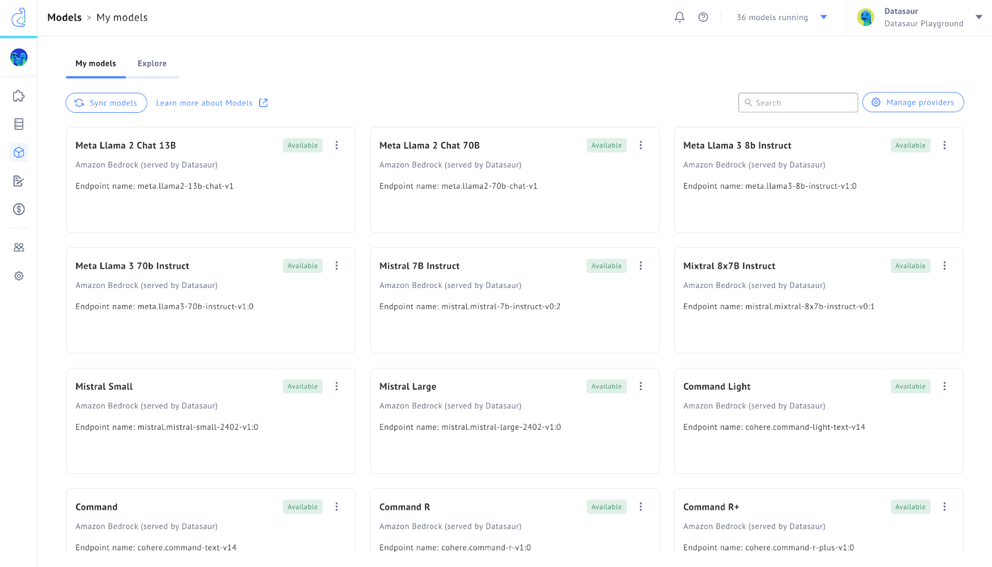Click Available badge on Mistral Large

[x=606, y=386]
